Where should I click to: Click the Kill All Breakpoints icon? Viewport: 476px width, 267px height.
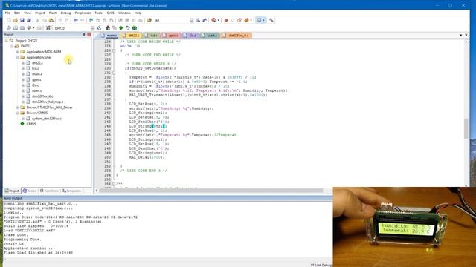tap(246, 20)
